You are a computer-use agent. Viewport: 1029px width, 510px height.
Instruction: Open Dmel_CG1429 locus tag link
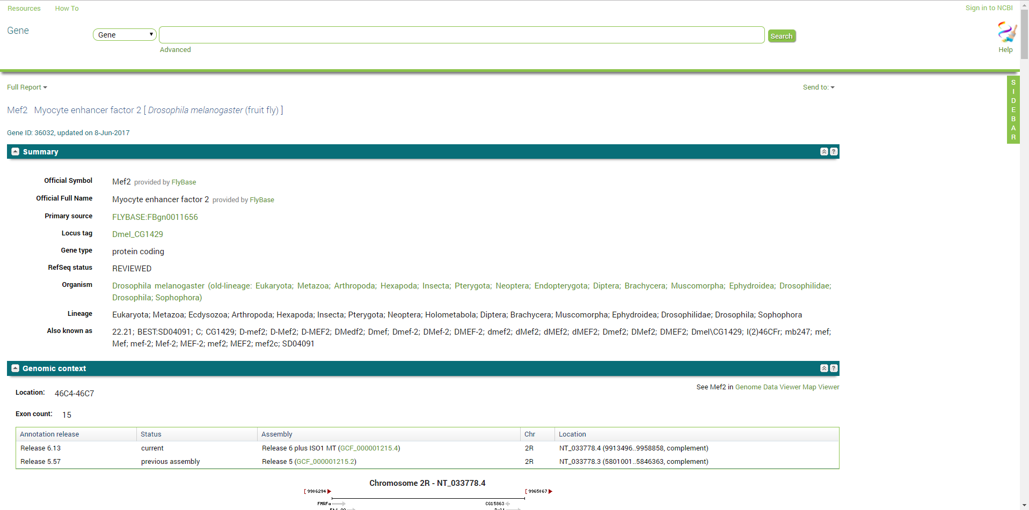[137, 234]
